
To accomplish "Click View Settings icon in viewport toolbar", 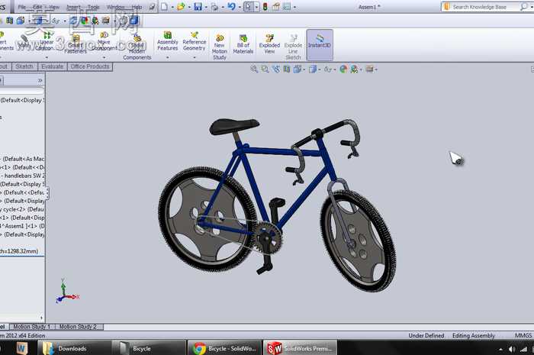I will (x=369, y=69).
